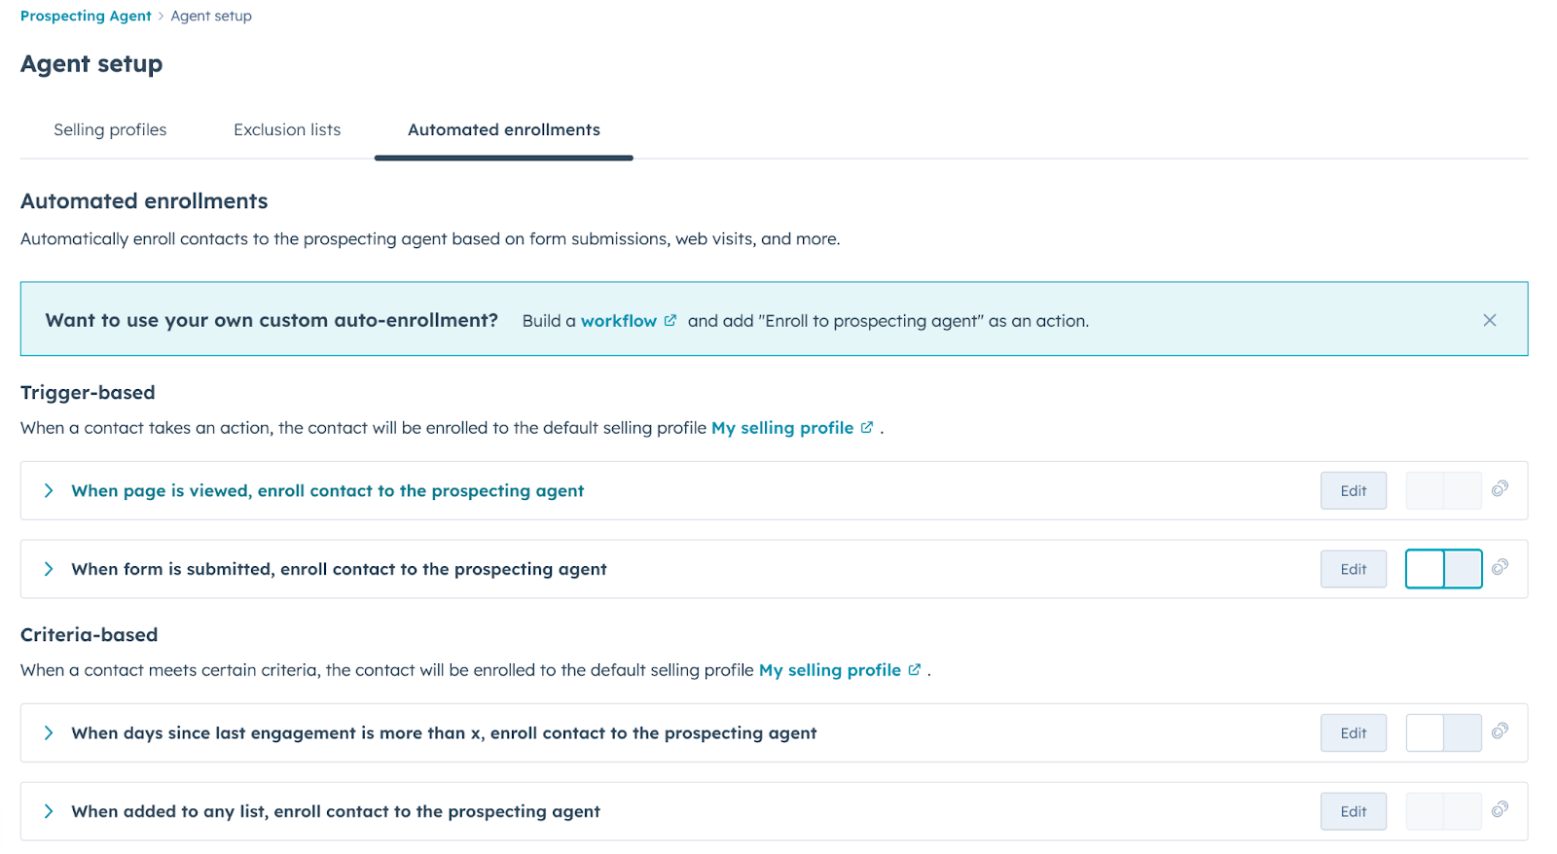Click 'When form is submitted, enroll contact' title
This screenshot has width=1557, height=854.
[339, 569]
